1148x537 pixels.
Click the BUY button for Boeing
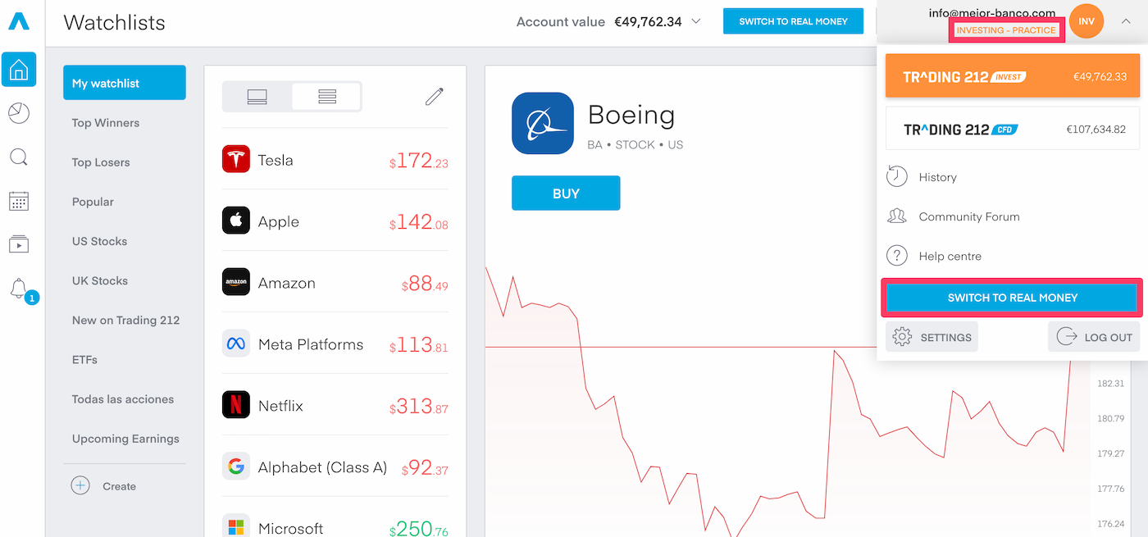coord(566,193)
